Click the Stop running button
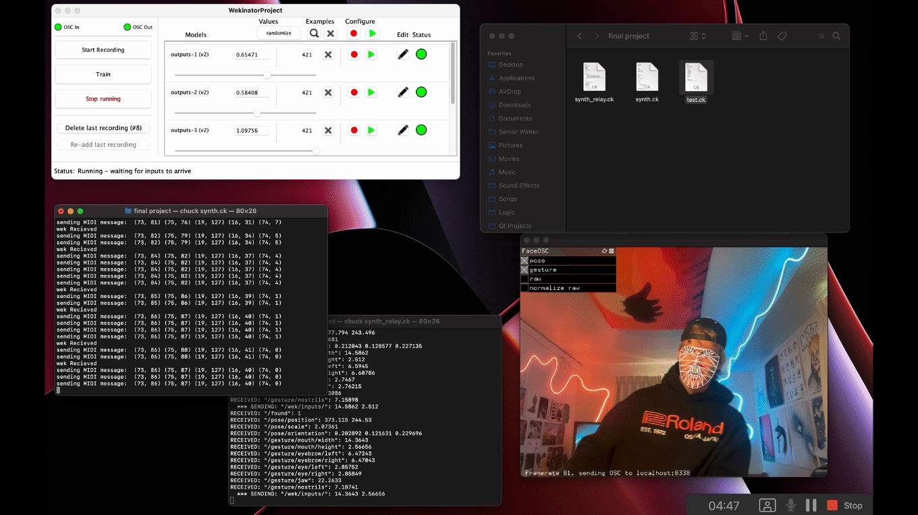Viewport: 918px width, 515px height. click(103, 99)
